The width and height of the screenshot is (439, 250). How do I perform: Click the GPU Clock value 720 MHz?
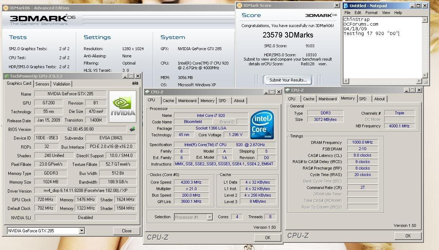(45, 199)
